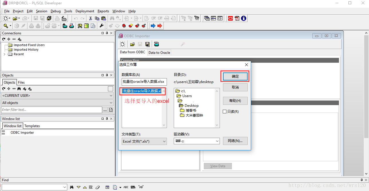369x191 pixels.
Task: Click the red right arrow icon
Action: 160,26
